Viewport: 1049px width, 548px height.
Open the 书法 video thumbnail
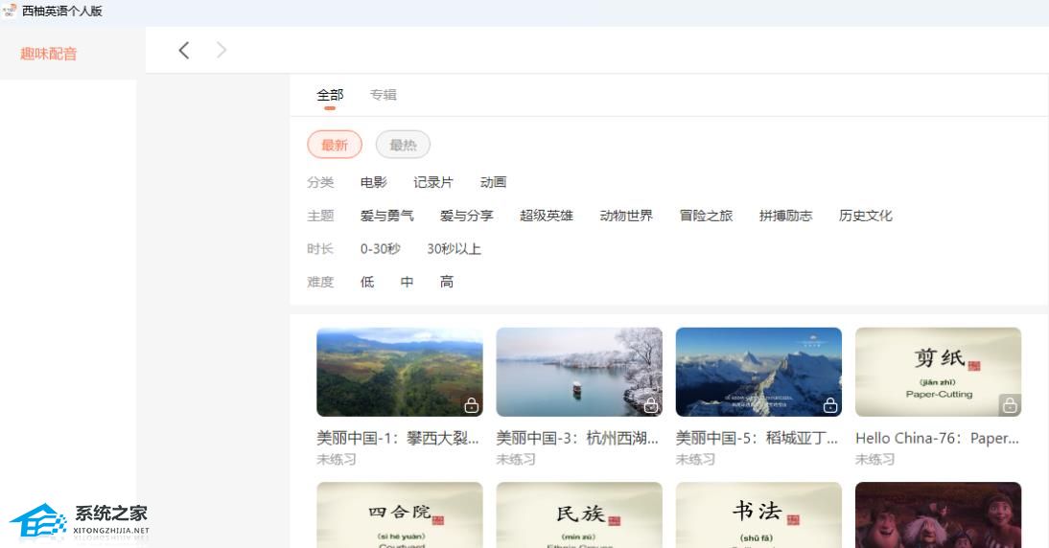758,514
